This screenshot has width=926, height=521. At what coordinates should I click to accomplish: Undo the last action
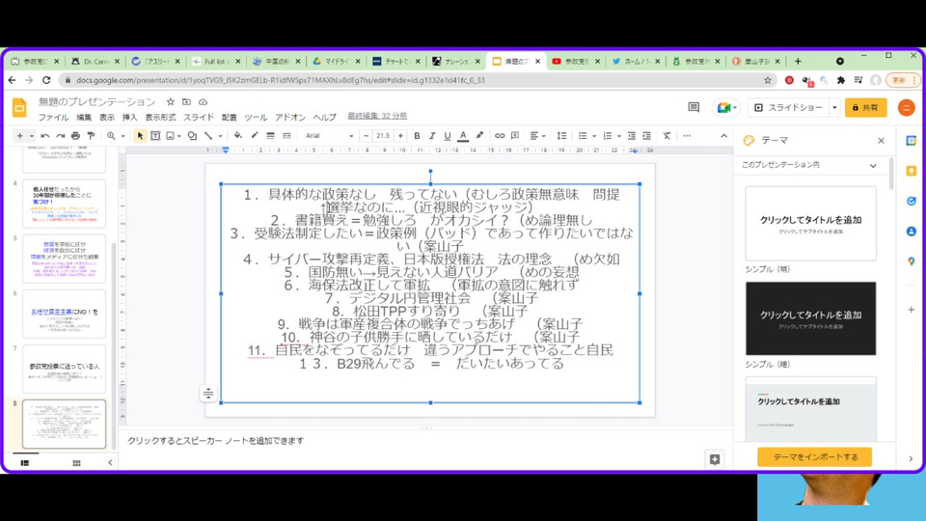[45, 136]
